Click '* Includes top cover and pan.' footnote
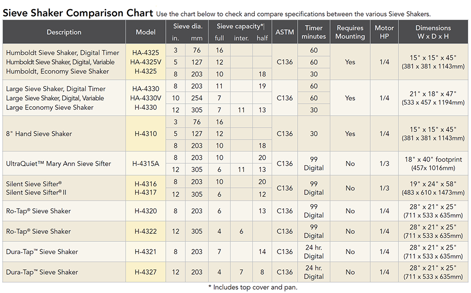The height and width of the screenshot is (293, 471). click(253, 287)
